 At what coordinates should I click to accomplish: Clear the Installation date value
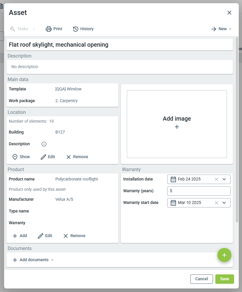pos(216,179)
